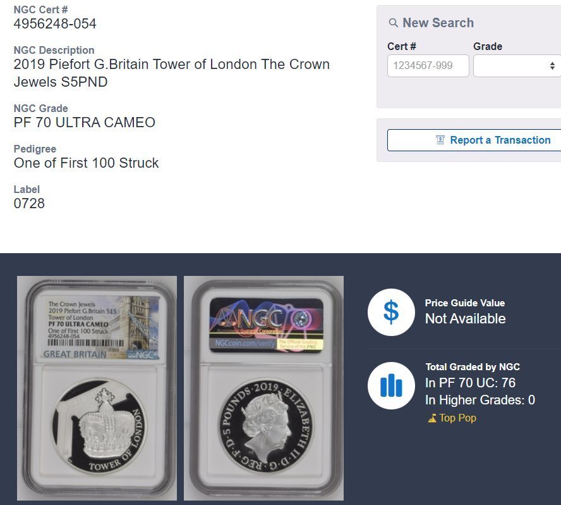Open the coin reverse slab thumbnail
Image resolution: width=561 pixels, height=505 pixels.
tap(97, 388)
